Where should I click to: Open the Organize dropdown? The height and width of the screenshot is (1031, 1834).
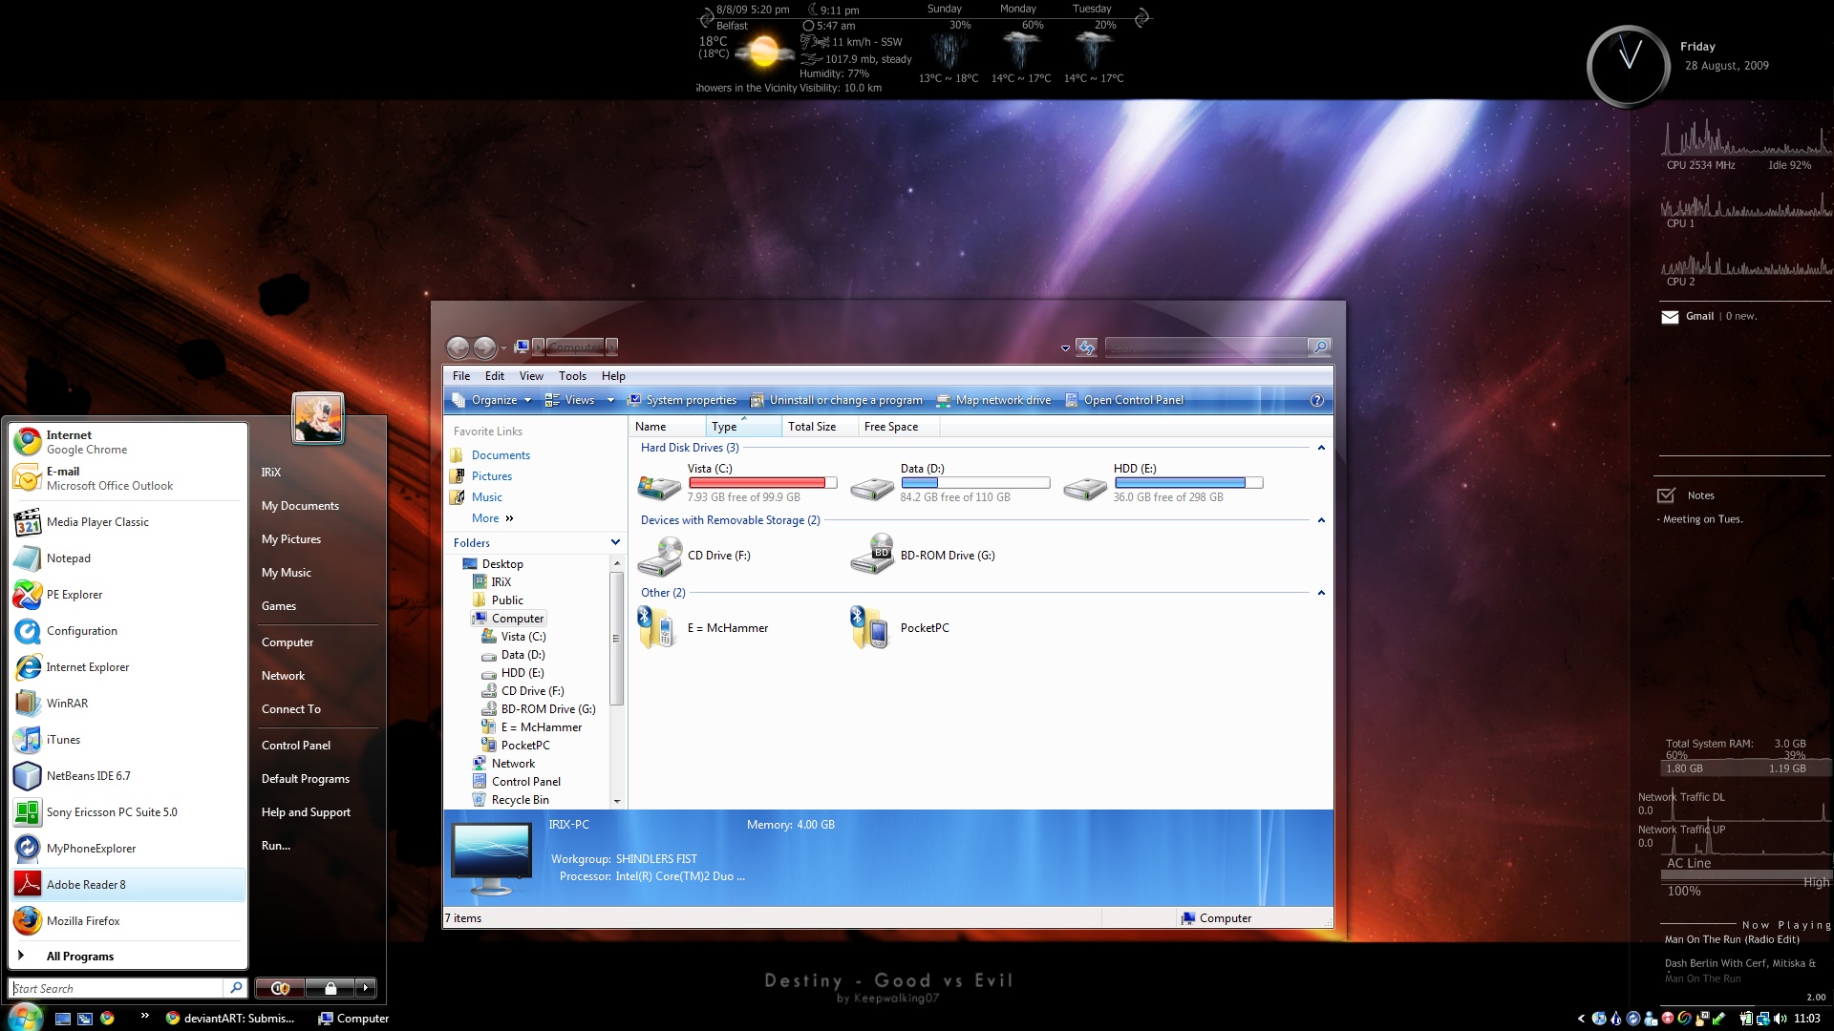click(491, 400)
